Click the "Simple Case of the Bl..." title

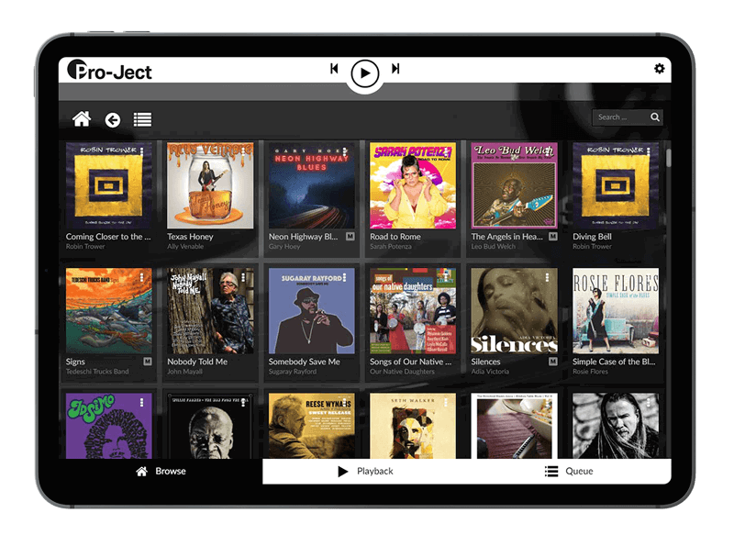614,362
